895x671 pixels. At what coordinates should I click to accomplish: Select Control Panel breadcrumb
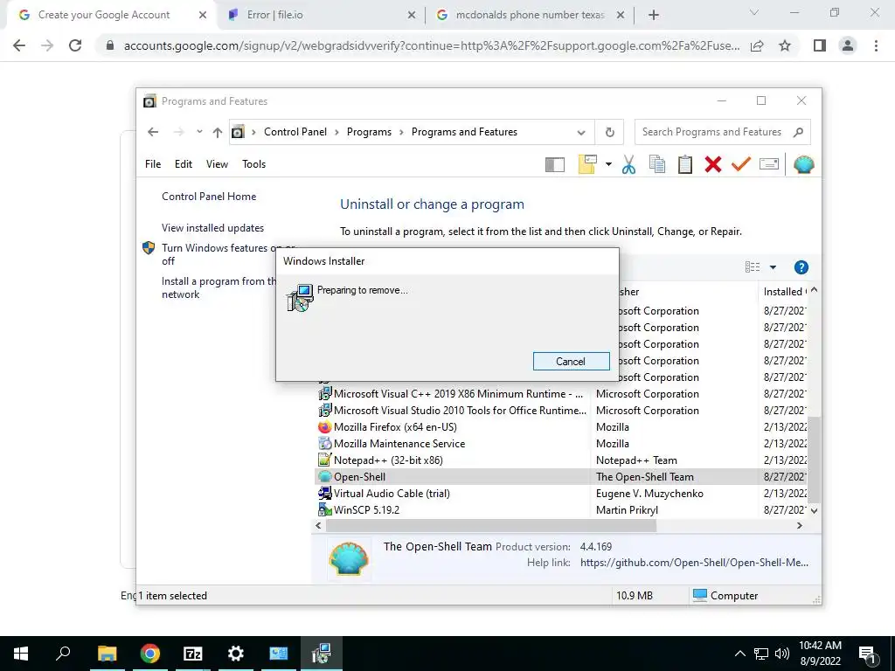pyautogui.click(x=295, y=132)
